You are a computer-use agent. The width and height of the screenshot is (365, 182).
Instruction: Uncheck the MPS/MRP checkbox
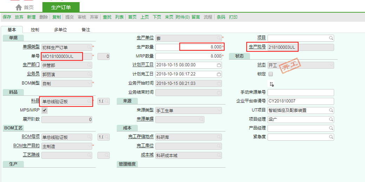coord(45,110)
